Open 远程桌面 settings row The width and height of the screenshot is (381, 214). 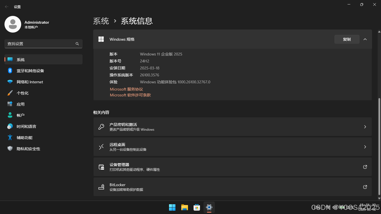232,147
